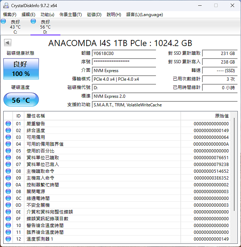Click the 支援的功能 S.M.A.R.T., TRIM field
The image size is (241, 247).
point(165,105)
